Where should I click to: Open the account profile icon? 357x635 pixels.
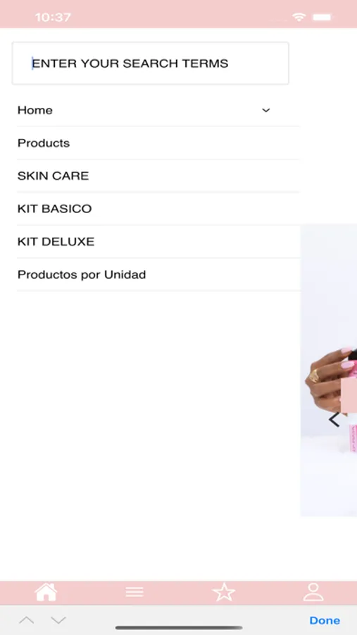click(x=313, y=592)
